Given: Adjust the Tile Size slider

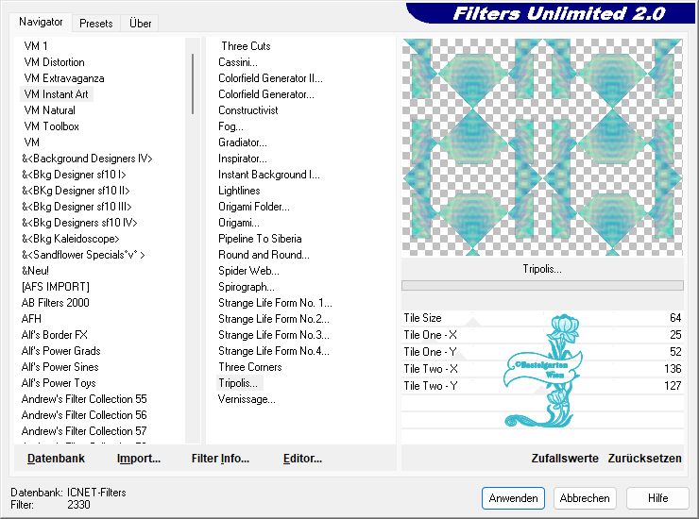Looking at the screenshot, I should (x=542, y=319).
